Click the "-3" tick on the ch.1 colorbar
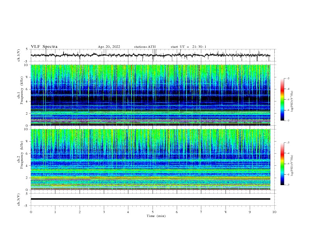309x238 pixels. [288, 78]
